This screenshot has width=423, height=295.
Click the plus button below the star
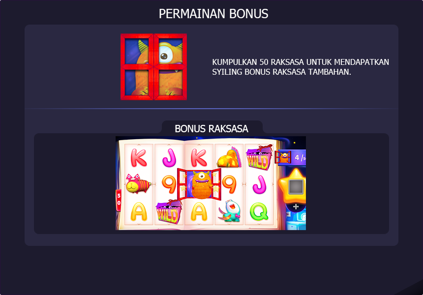(296, 207)
